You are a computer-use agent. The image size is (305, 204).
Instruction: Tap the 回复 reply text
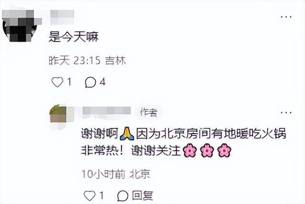(142, 195)
